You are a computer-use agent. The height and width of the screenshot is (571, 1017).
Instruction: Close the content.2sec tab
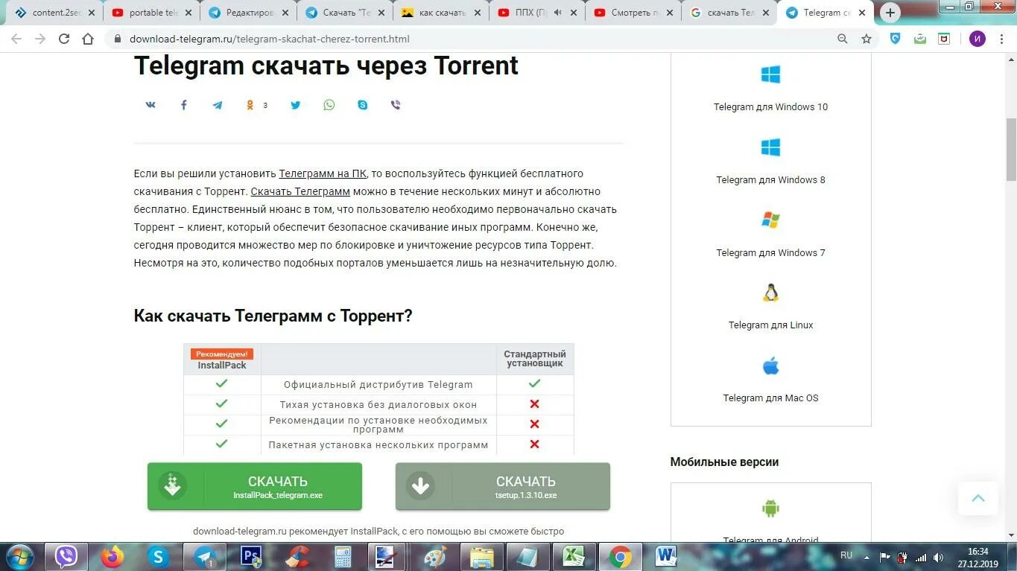92,13
